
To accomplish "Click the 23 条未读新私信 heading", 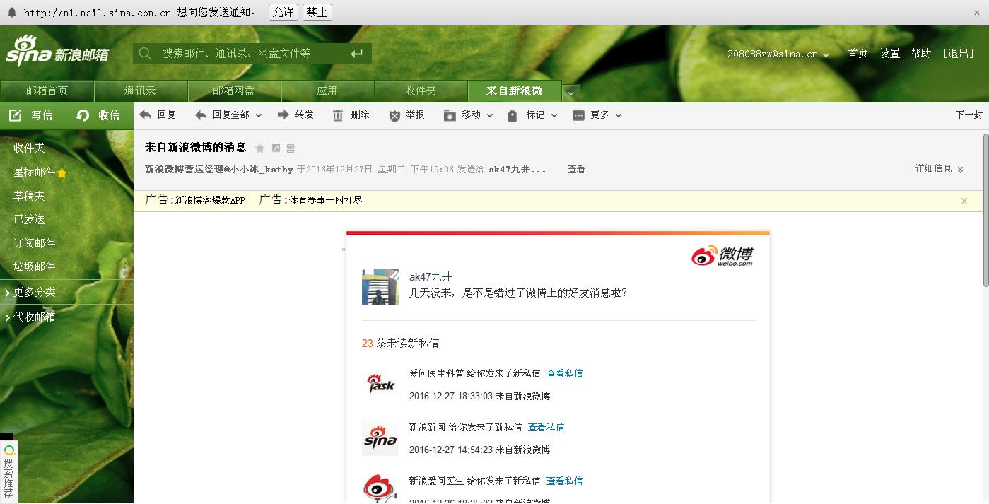I will (400, 343).
